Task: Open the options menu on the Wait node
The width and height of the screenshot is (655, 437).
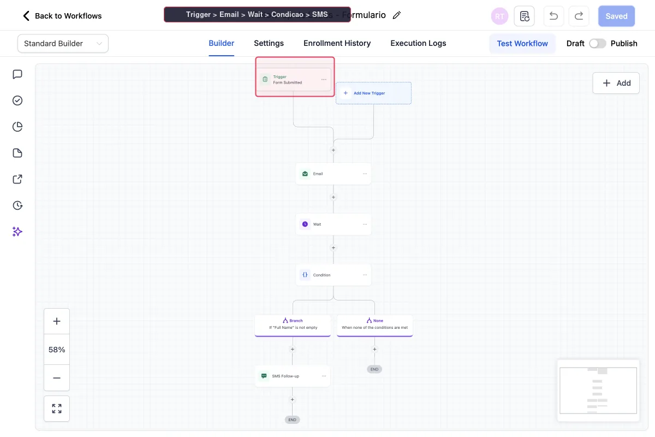Action: pos(365,224)
